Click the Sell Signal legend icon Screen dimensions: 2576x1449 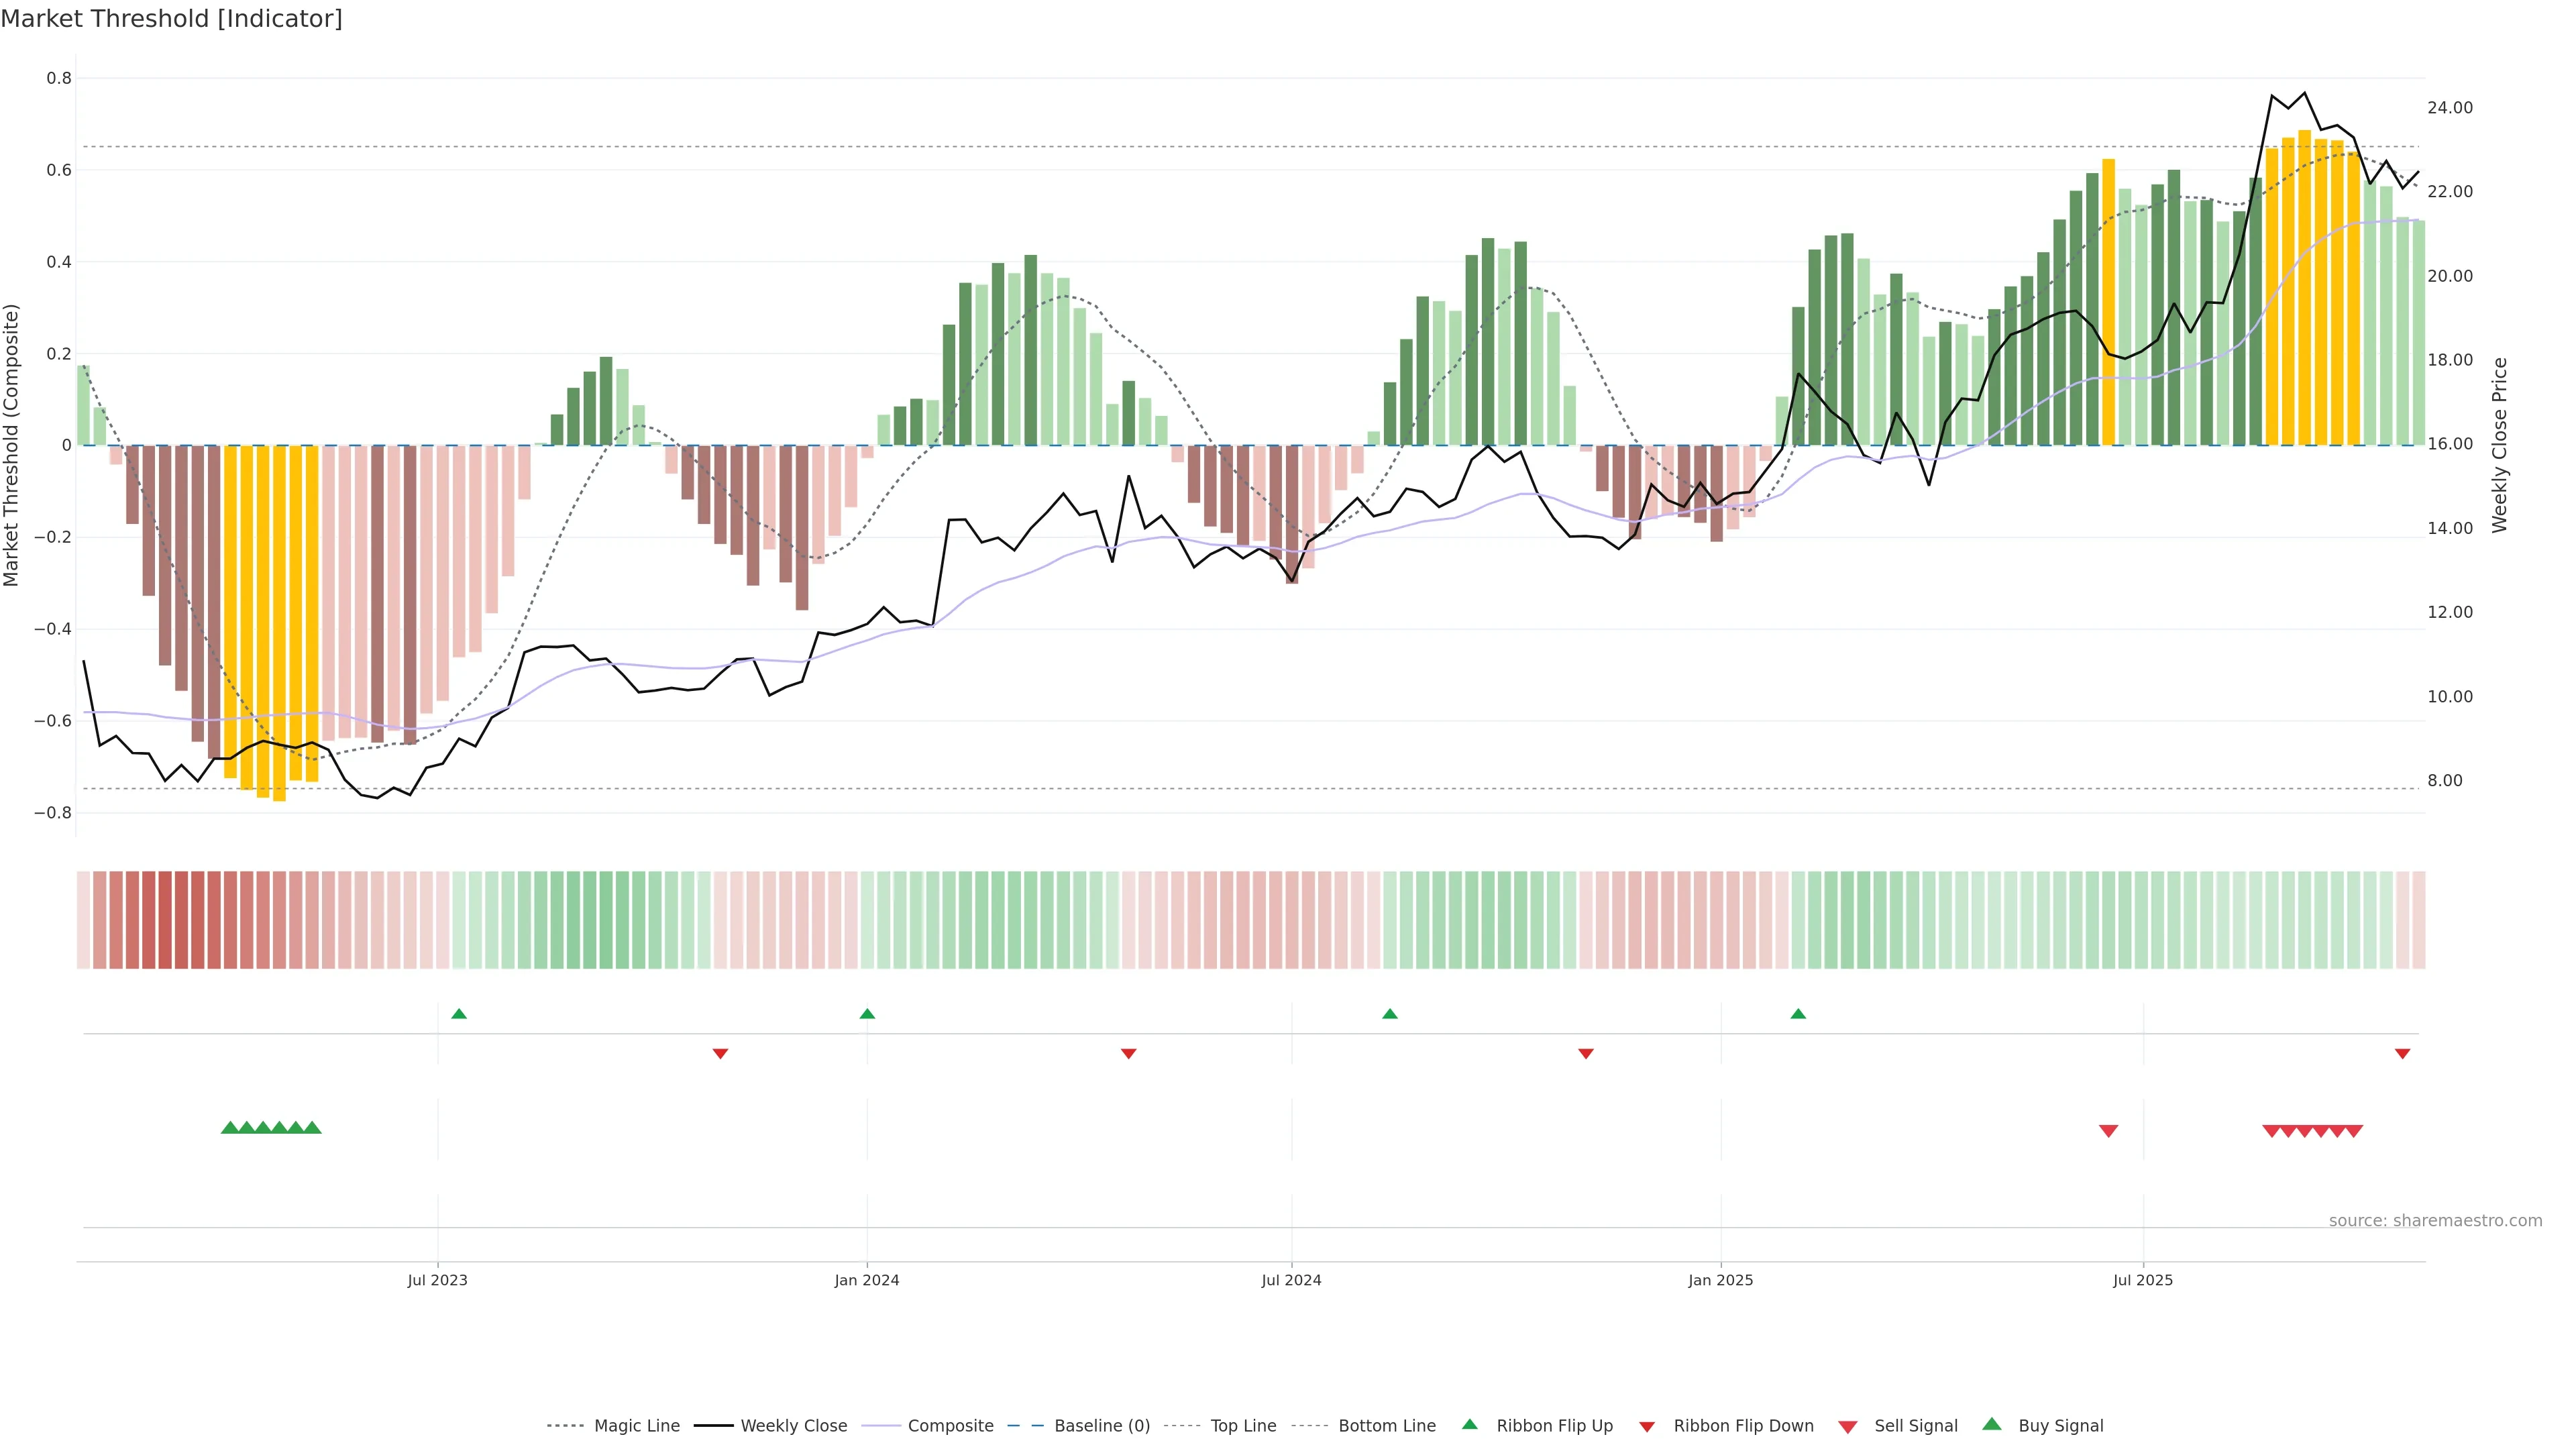coord(1848,1426)
